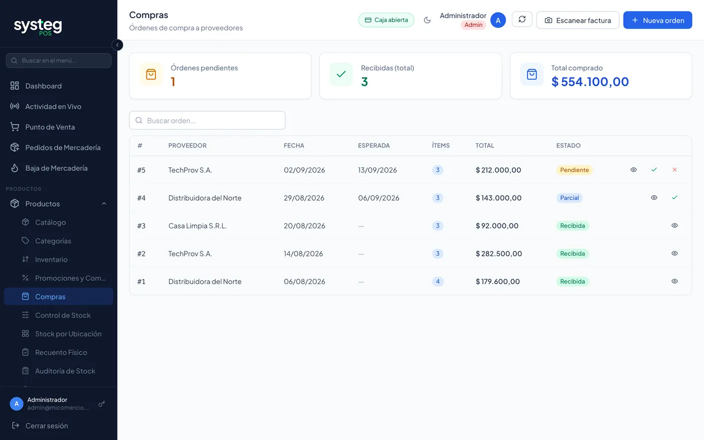Create a Nueva orden
Viewport: 704px width, 440px height.
tap(658, 20)
